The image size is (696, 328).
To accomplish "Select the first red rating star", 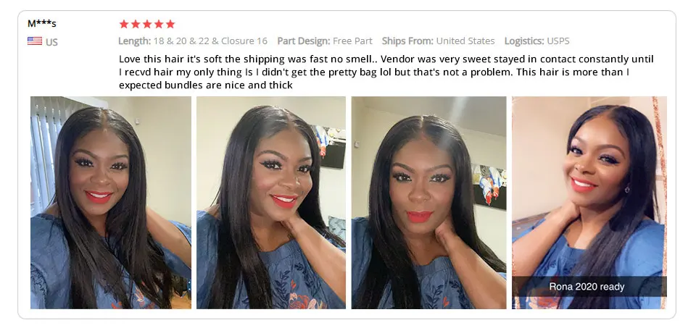I will coord(124,24).
